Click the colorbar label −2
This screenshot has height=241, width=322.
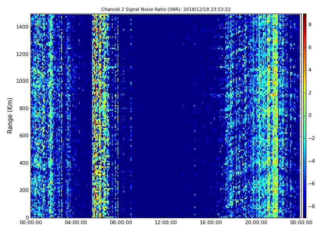point(312,138)
